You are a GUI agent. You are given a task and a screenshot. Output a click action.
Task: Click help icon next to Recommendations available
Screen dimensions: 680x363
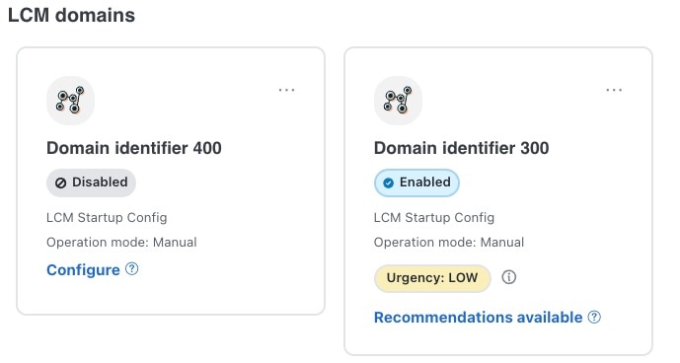pos(594,317)
